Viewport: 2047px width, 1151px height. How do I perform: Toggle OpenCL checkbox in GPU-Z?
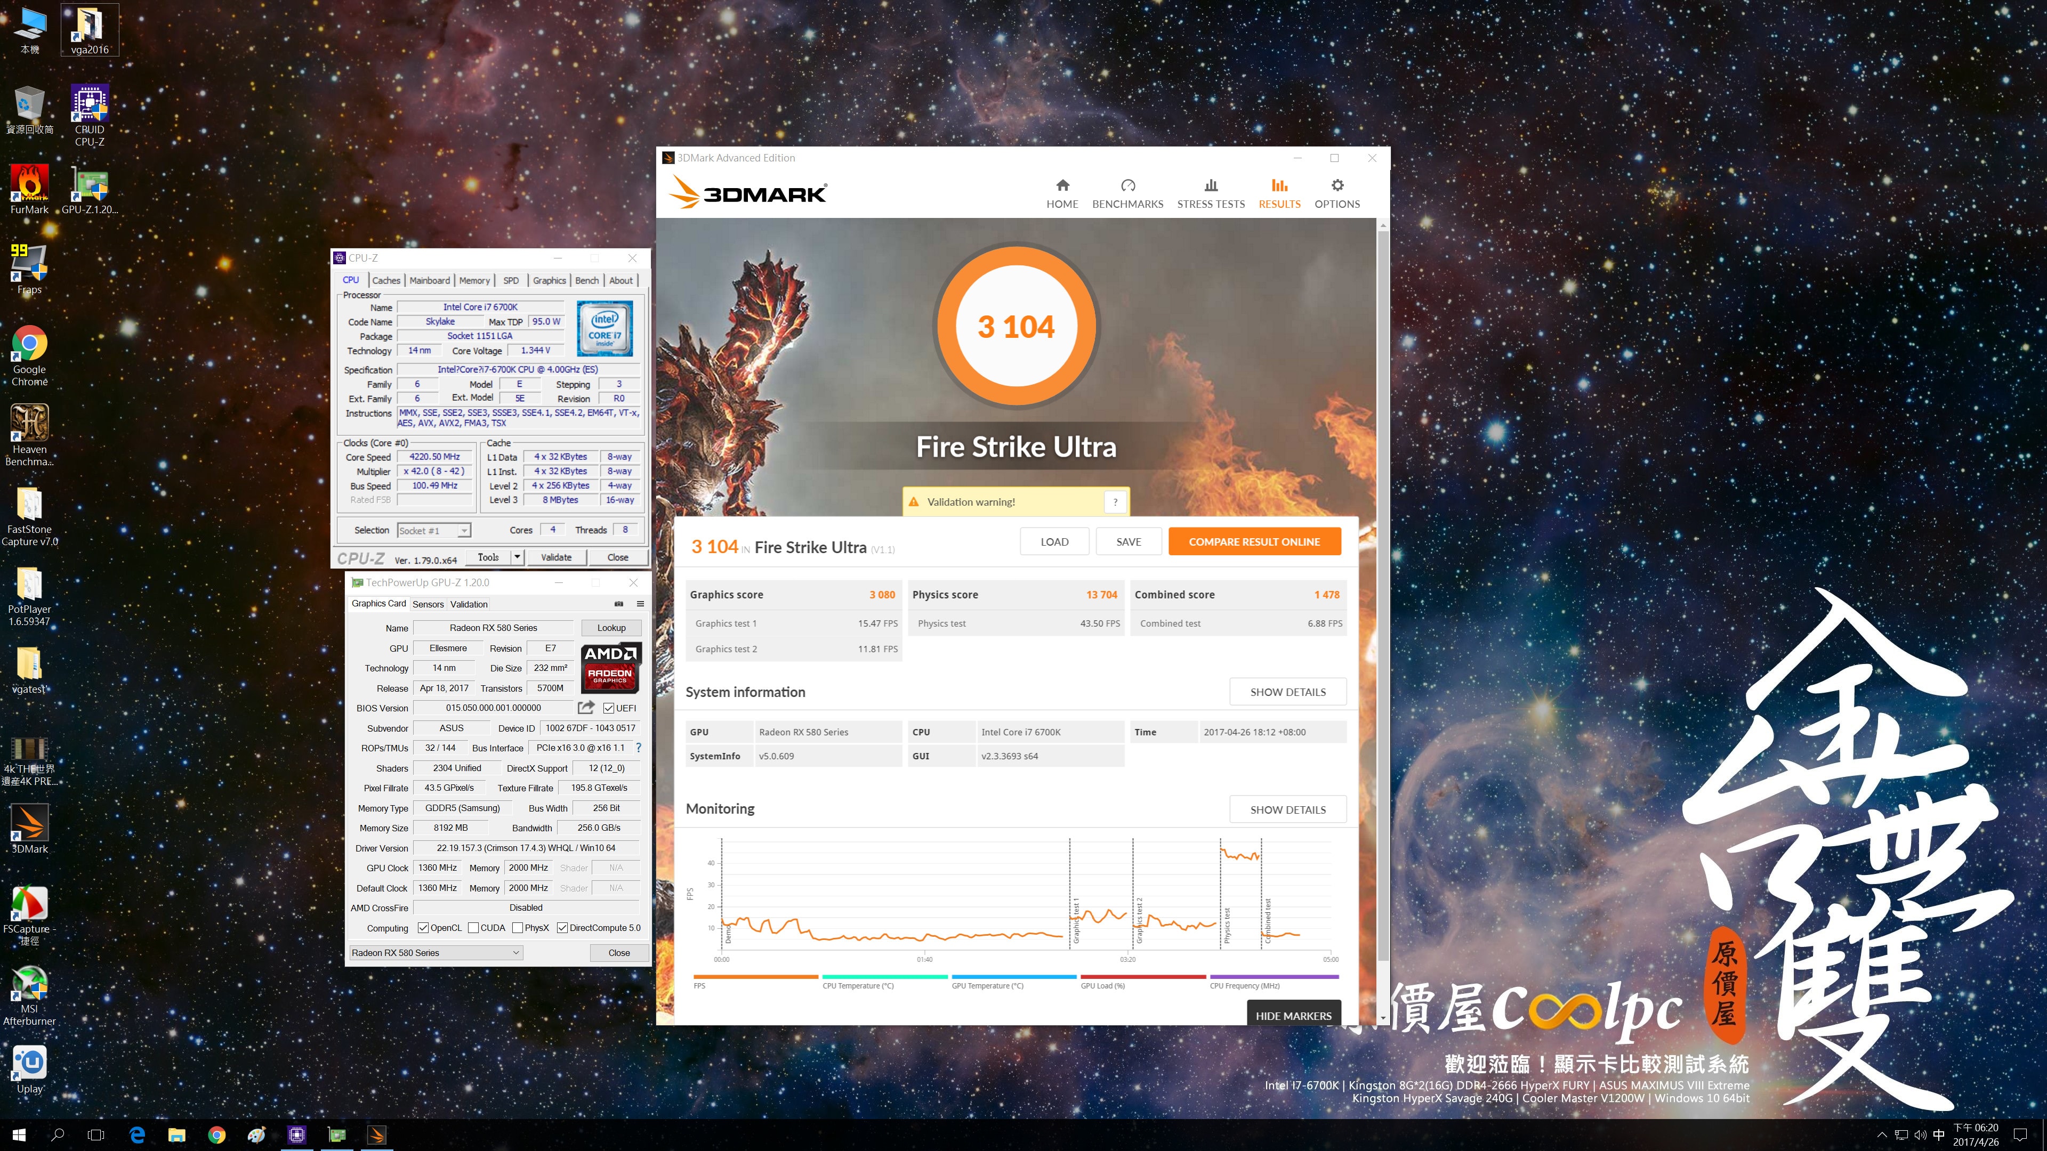coord(423,928)
